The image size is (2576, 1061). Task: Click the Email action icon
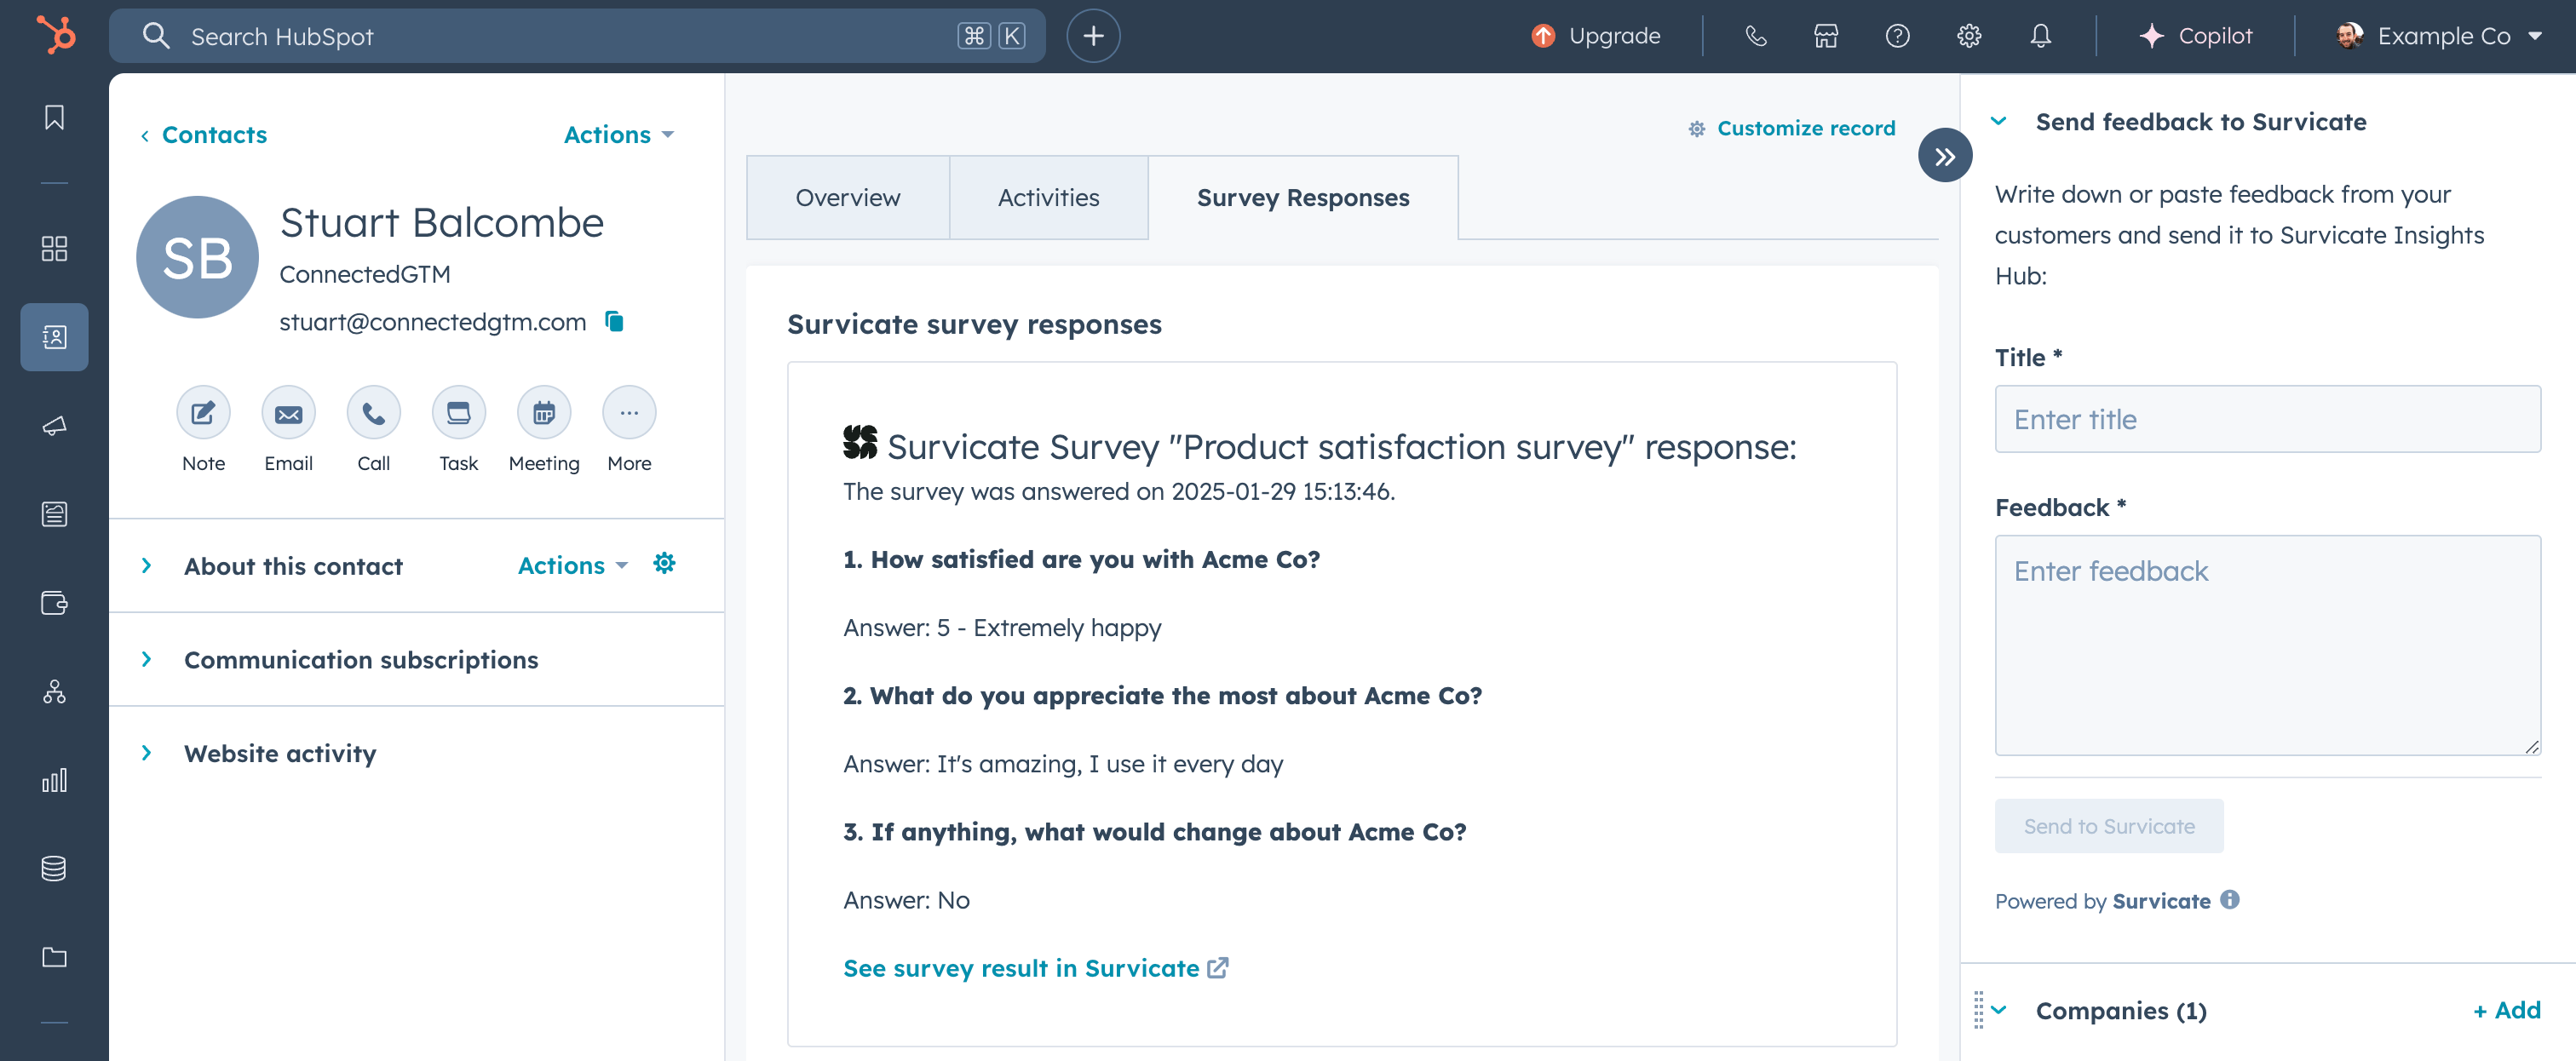pyautogui.click(x=288, y=413)
